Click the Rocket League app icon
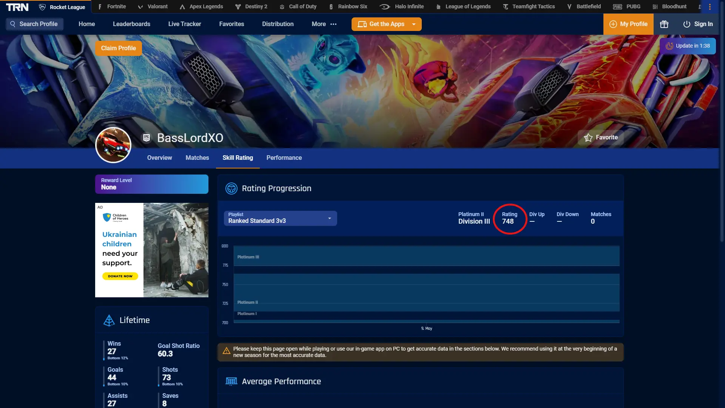 [42, 6]
